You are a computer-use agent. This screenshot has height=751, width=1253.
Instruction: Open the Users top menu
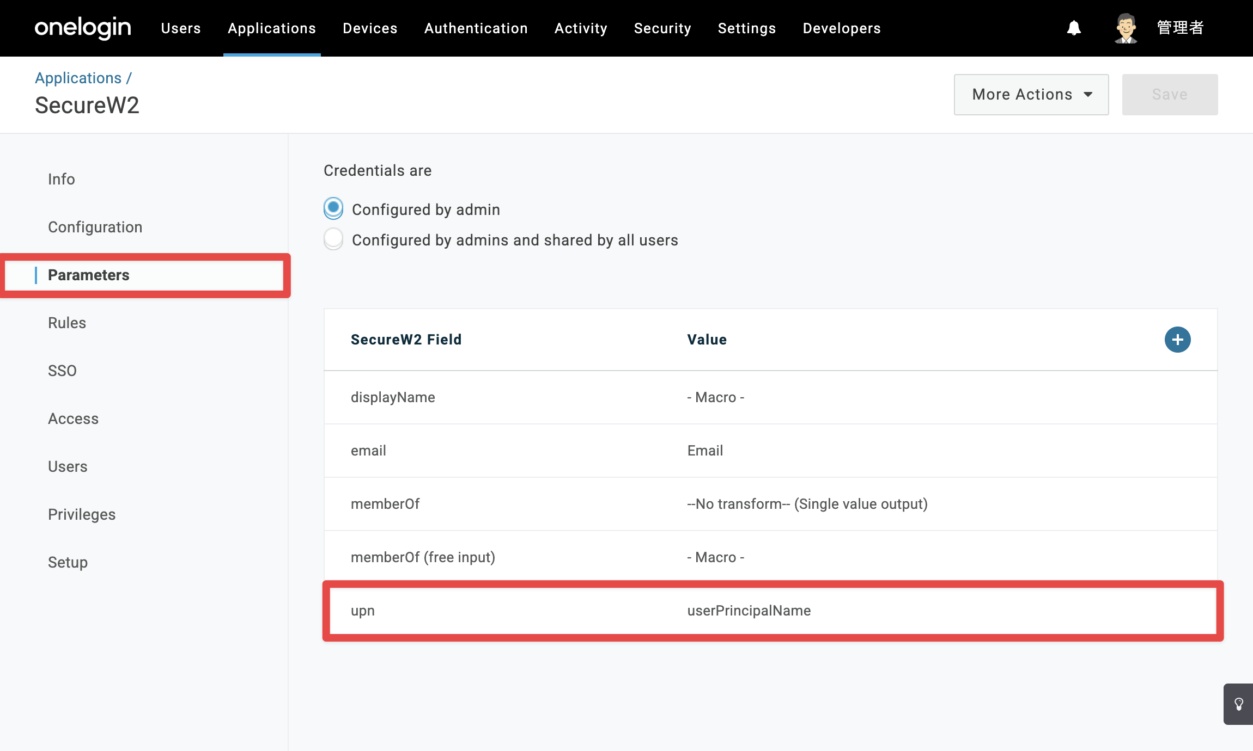pyautogui.click(x=181, y=28)
